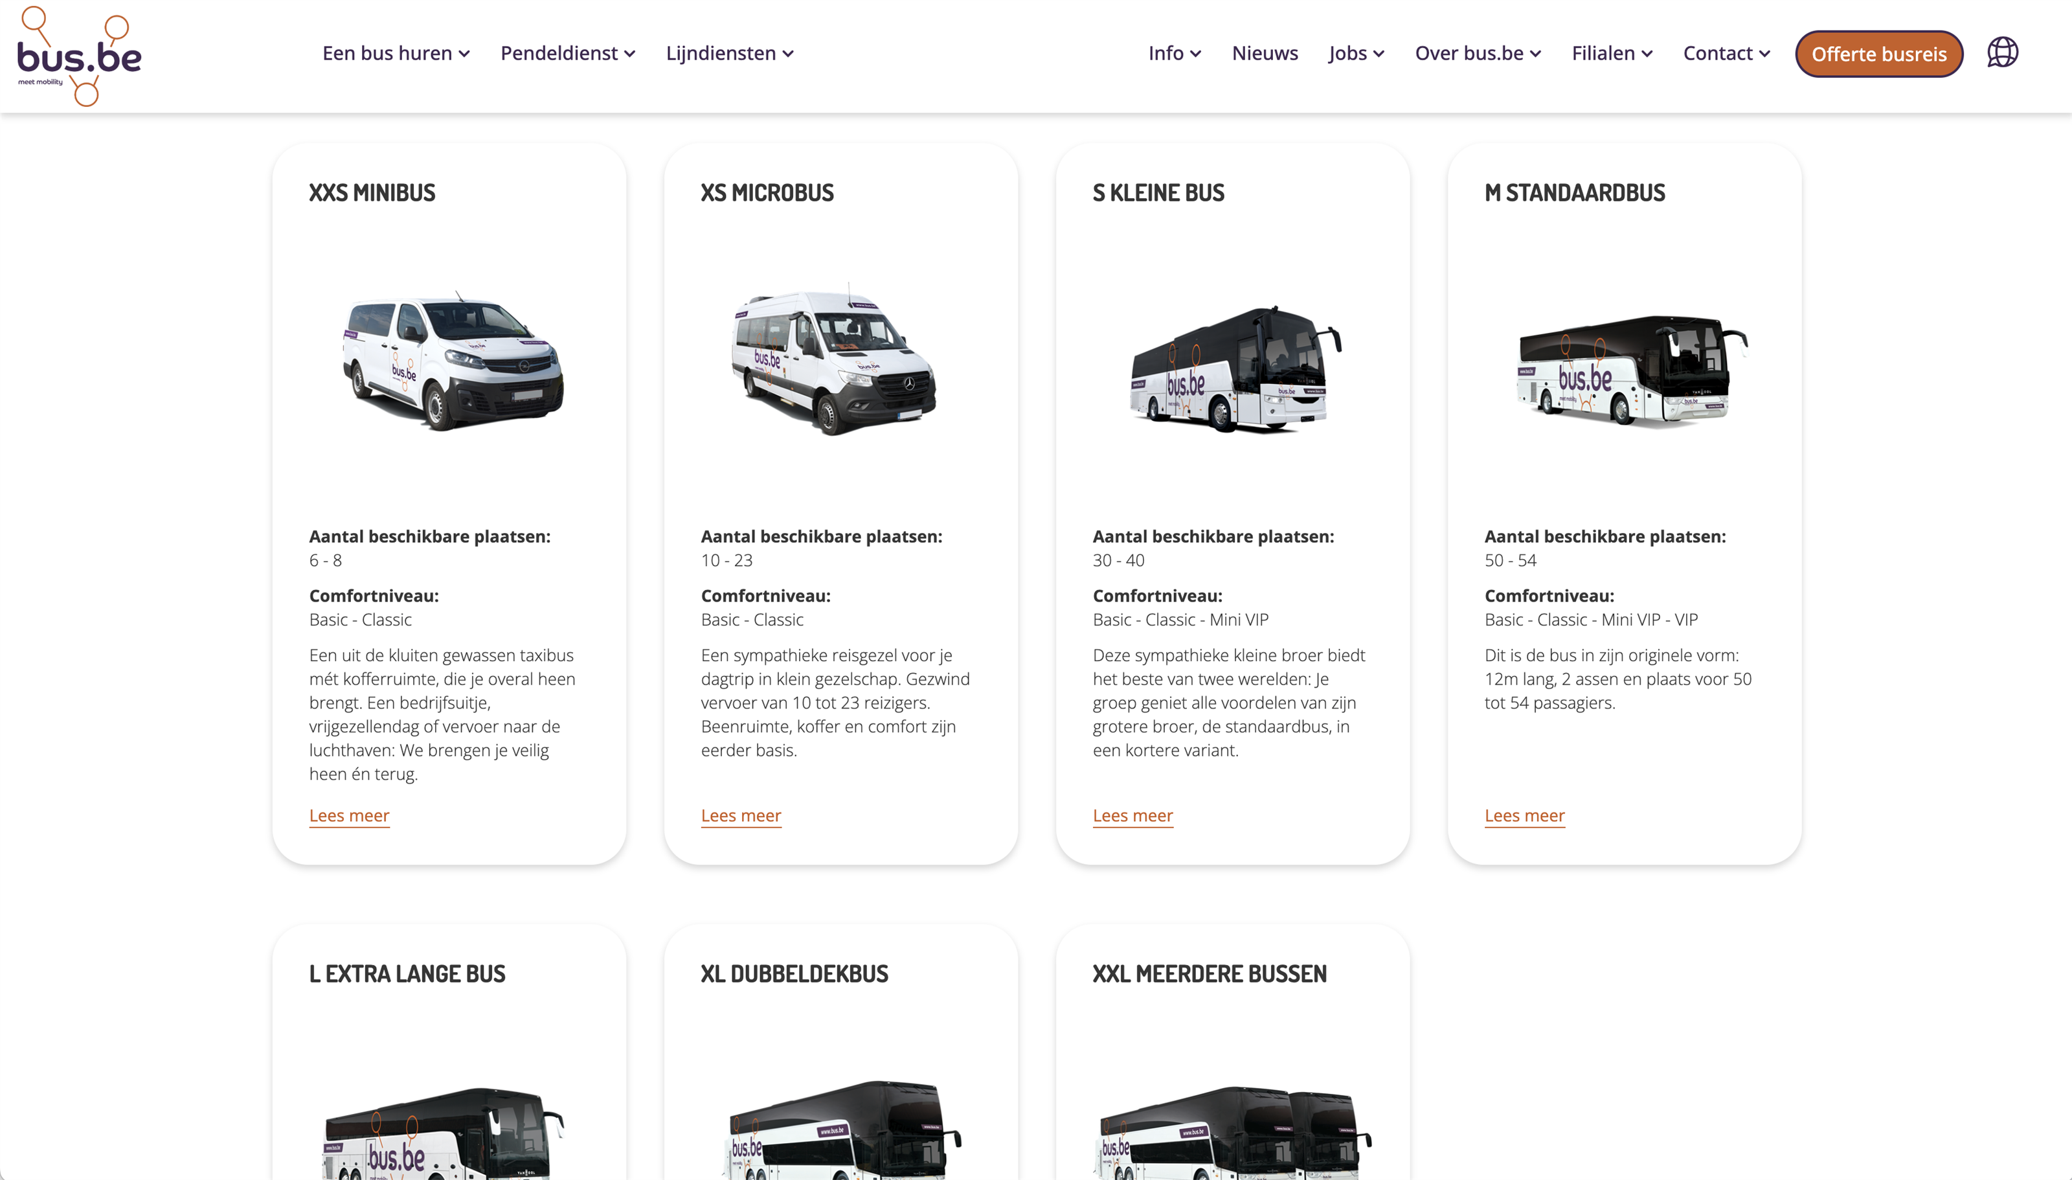
Task: Expand the Jobs menu
Action: [x=1357, y=54]
